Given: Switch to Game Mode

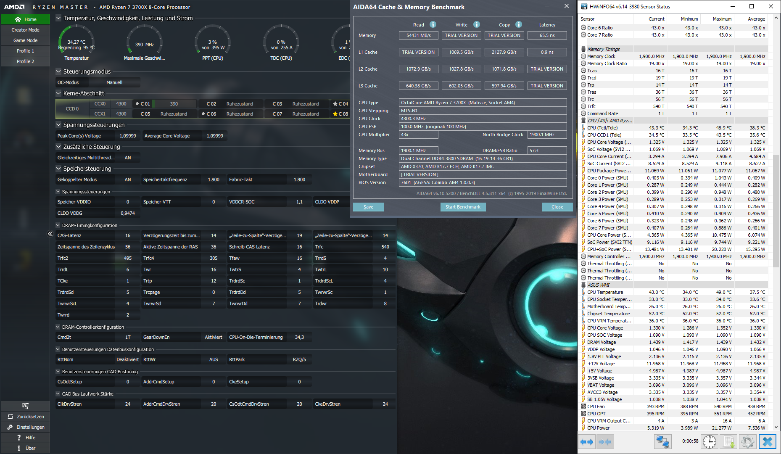Looking at the screenshot, I should coord(26,40).
